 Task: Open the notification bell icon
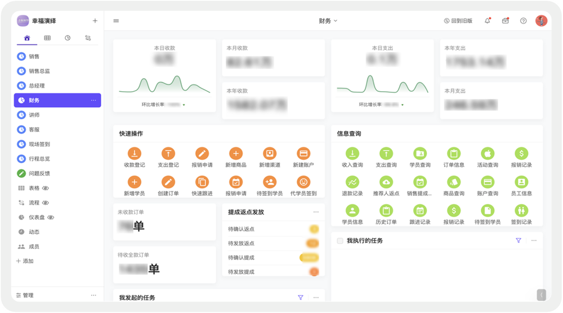(487, 21)
